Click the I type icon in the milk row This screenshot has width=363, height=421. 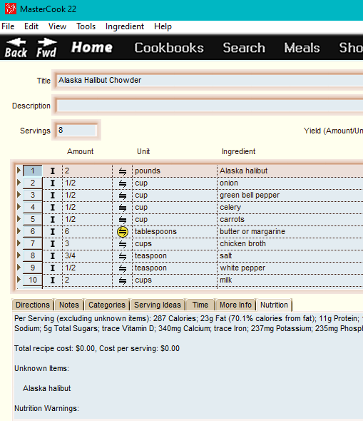[53, 280]
